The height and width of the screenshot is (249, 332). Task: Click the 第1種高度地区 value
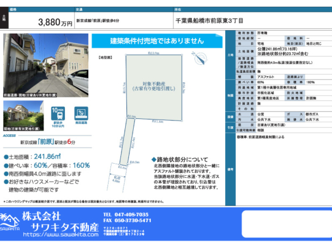pyautogui.click(x=268, y=98)
